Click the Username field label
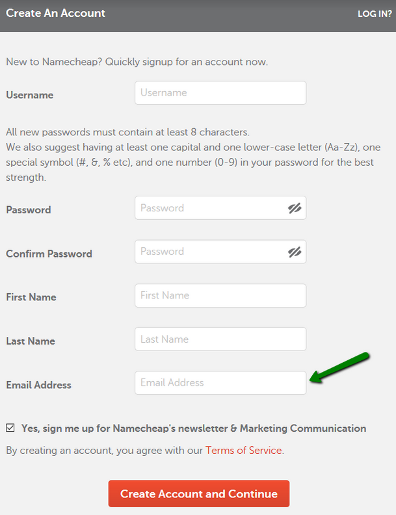 [x=30, y=95]
